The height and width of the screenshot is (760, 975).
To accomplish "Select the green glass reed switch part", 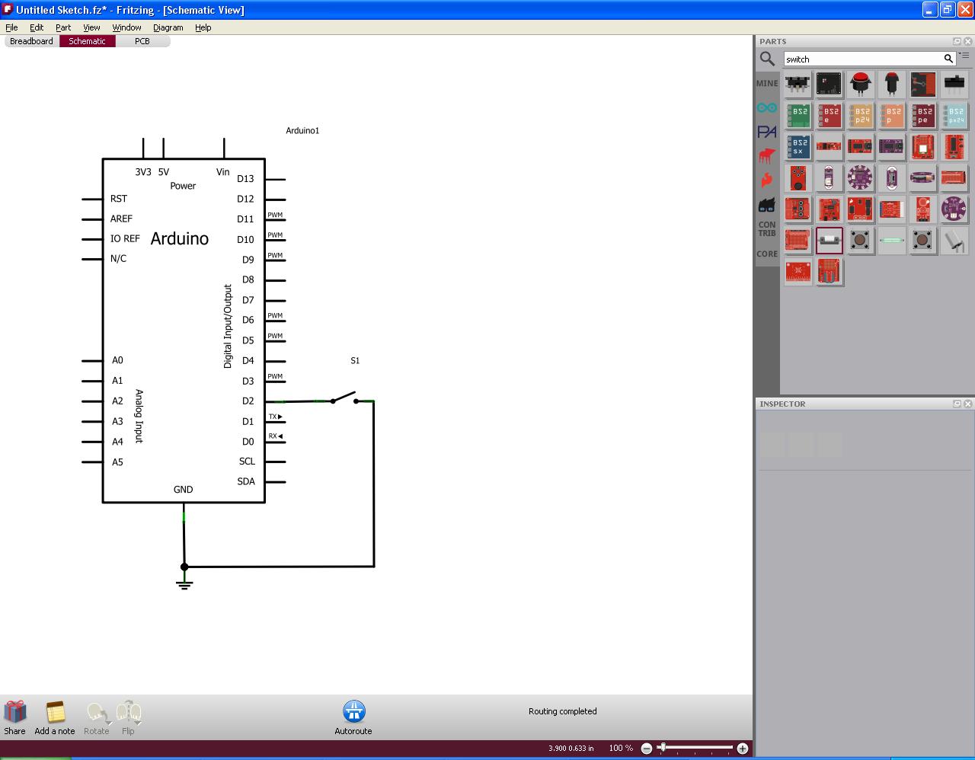I will [x=892, y=240].
